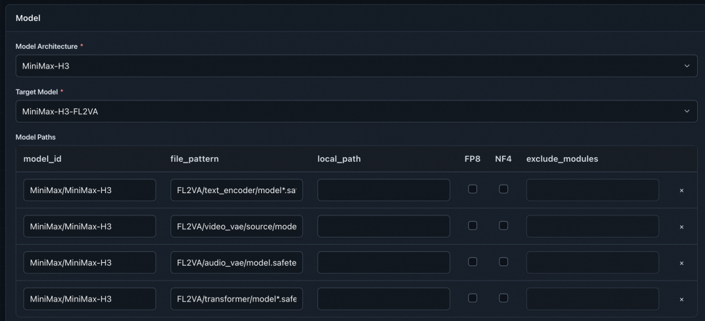Remove the audio_vae model path row

tap(681, 263)
